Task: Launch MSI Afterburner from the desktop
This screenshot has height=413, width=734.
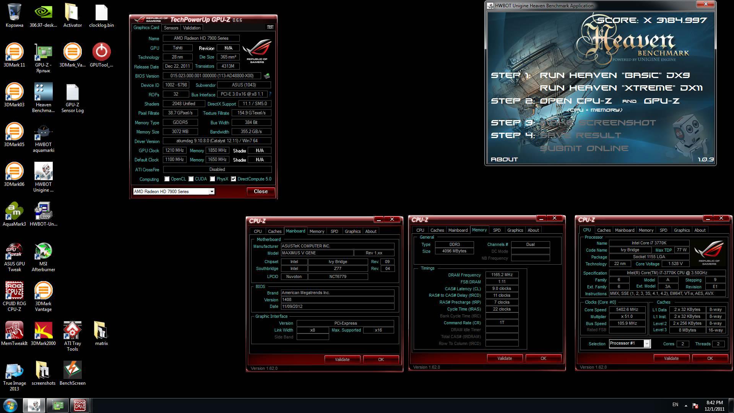Action: pos(43,257)
